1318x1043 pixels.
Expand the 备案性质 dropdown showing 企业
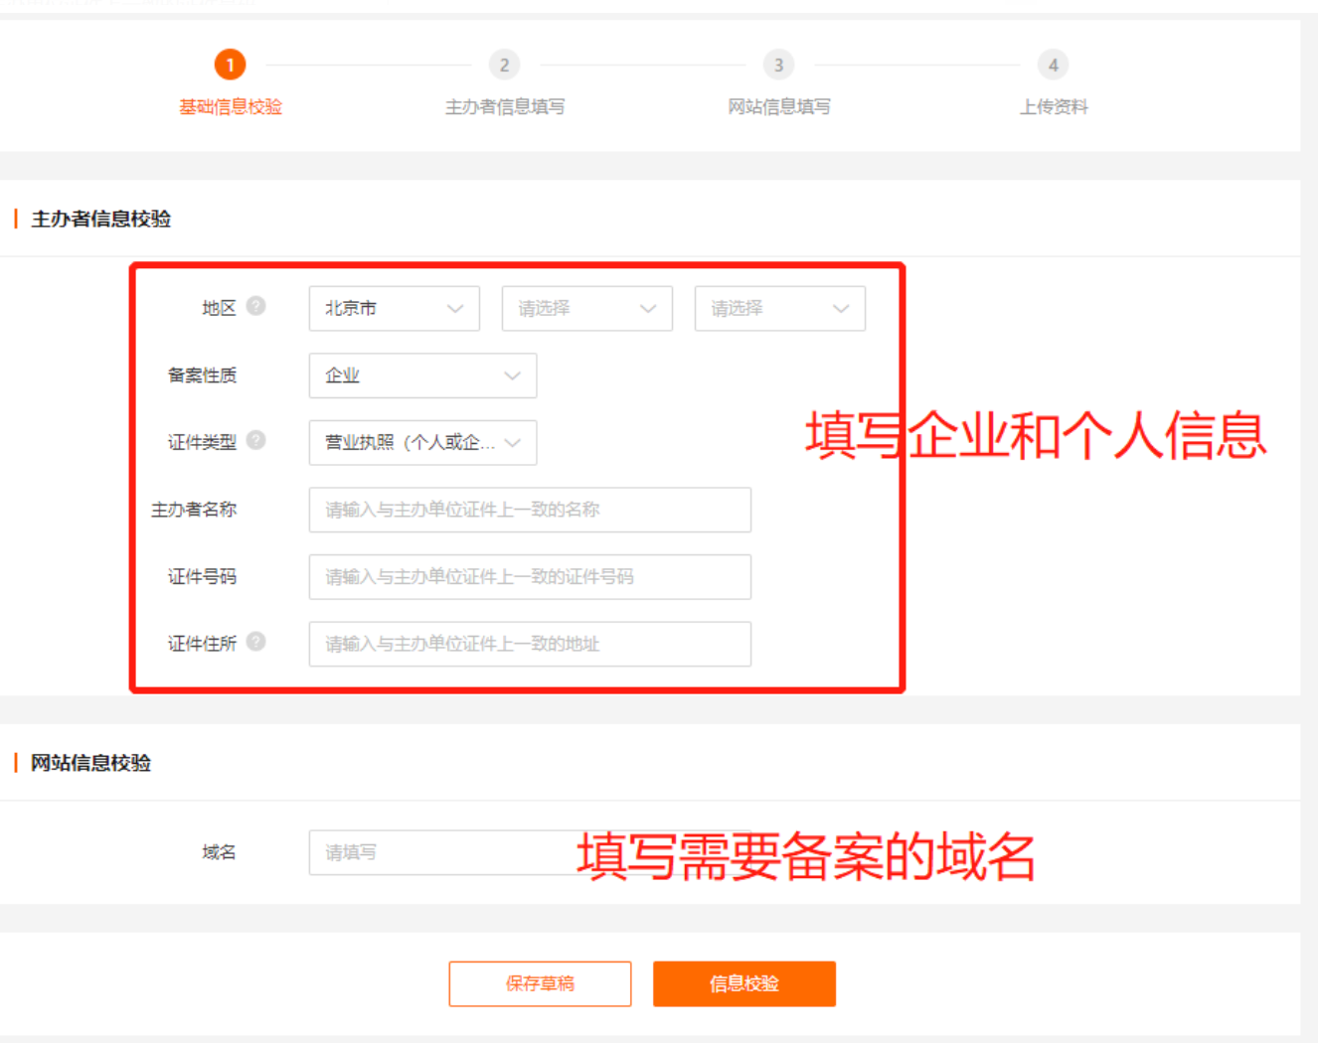[422, 375]
